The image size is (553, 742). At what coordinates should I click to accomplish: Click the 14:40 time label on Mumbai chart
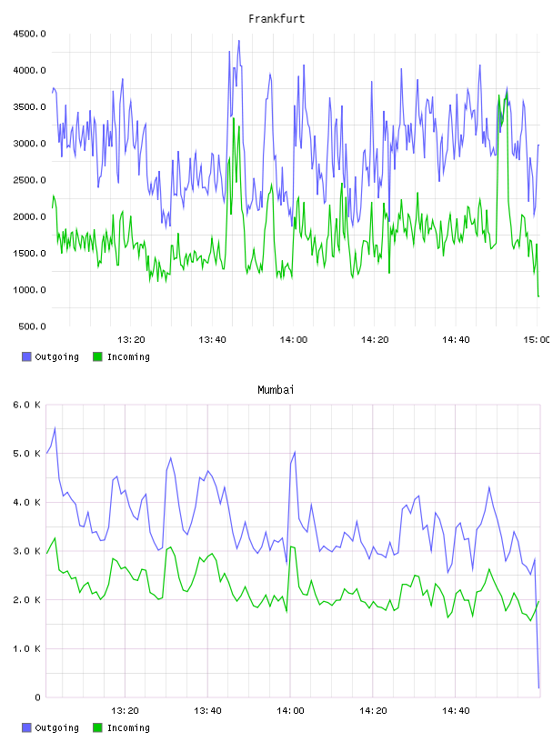[456, 711]
